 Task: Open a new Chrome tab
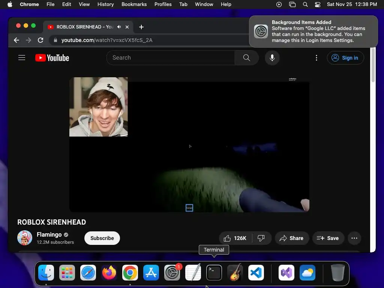[141, 27]
